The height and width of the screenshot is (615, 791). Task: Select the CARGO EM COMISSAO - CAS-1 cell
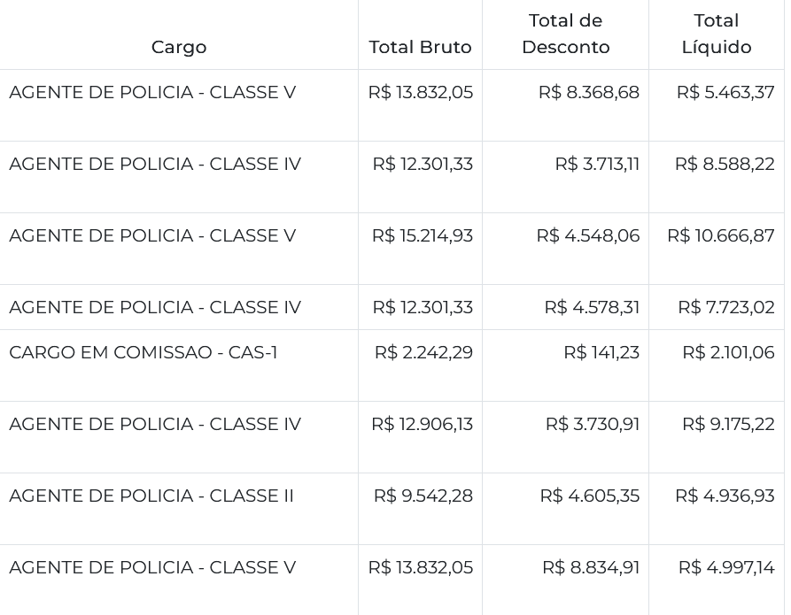(x=143, y=352)
